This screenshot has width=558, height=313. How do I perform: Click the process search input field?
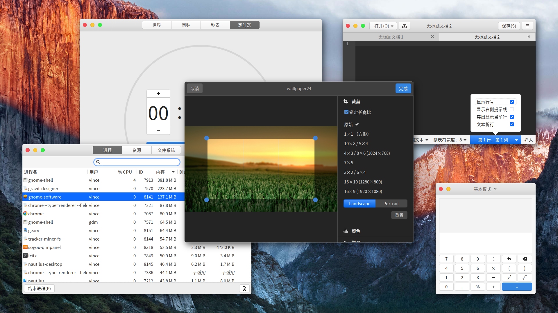137,162
